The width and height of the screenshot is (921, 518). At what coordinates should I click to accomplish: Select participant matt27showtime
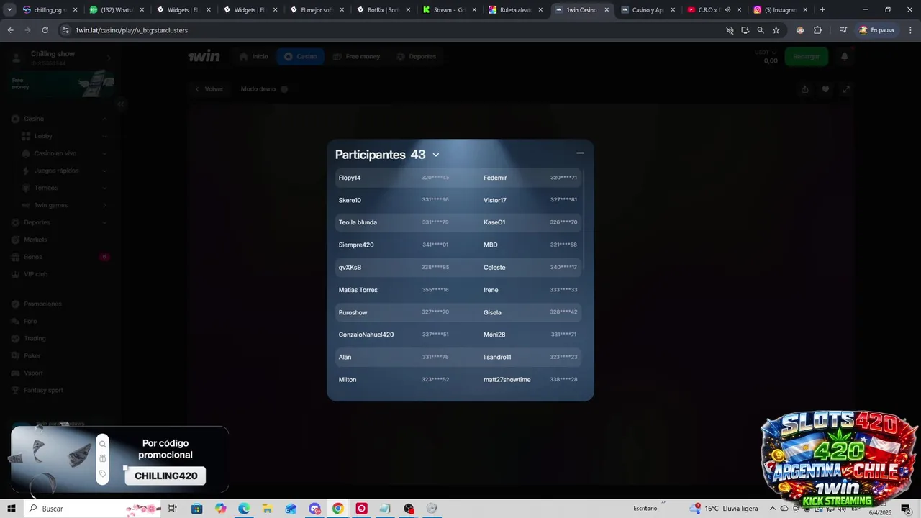point(507,379)
